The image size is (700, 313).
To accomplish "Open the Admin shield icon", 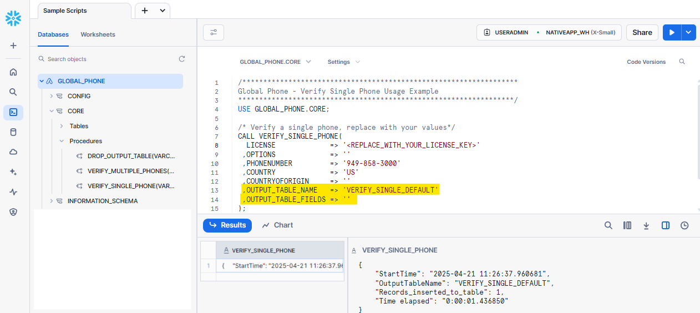I will [13, 212].
